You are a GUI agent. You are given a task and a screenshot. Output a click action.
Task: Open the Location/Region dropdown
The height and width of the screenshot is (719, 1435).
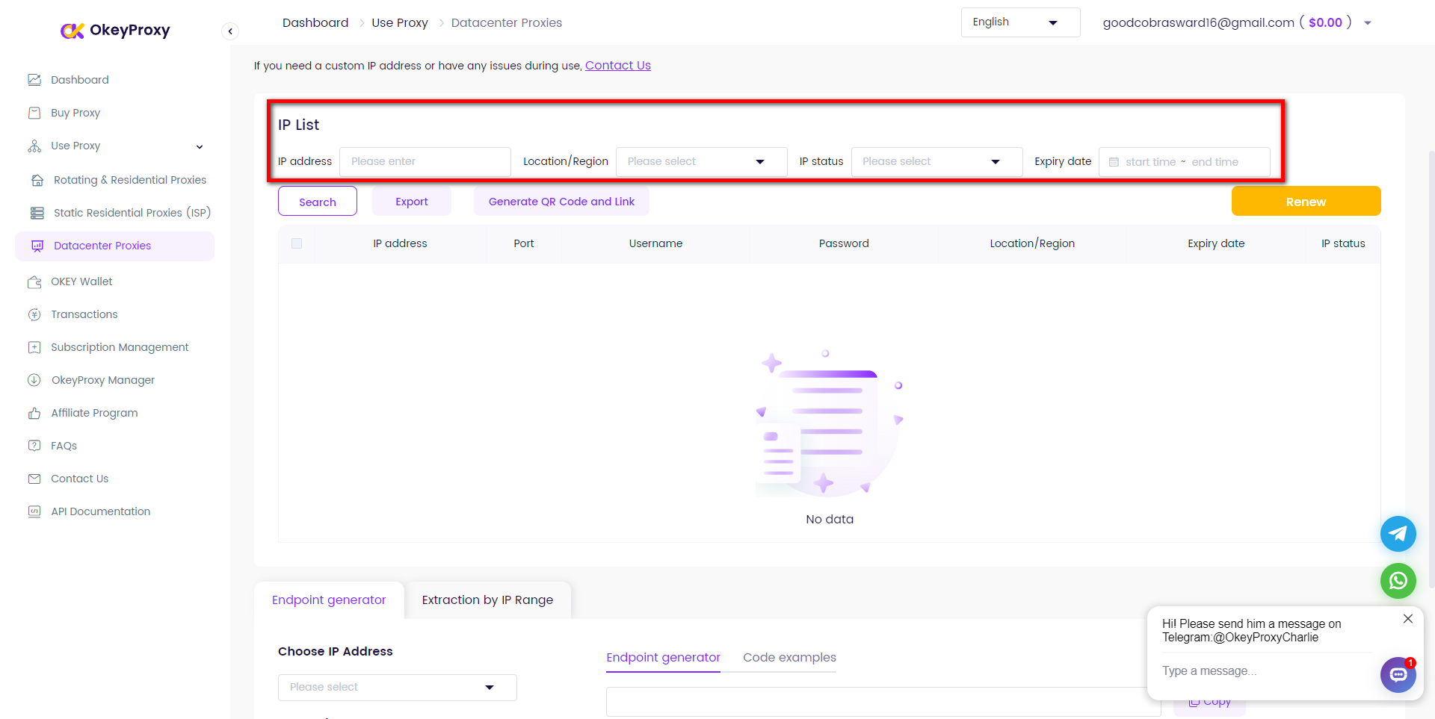coord(700,161)
